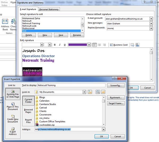Open the Courseware folder

tap(45, 115)
